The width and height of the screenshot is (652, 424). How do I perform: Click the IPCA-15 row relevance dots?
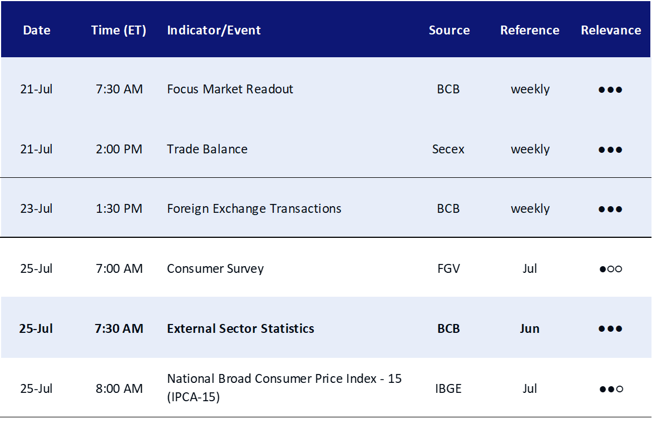(611, 389)
